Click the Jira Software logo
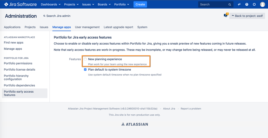This screenshot has height=138, width=268. point(20,5)
